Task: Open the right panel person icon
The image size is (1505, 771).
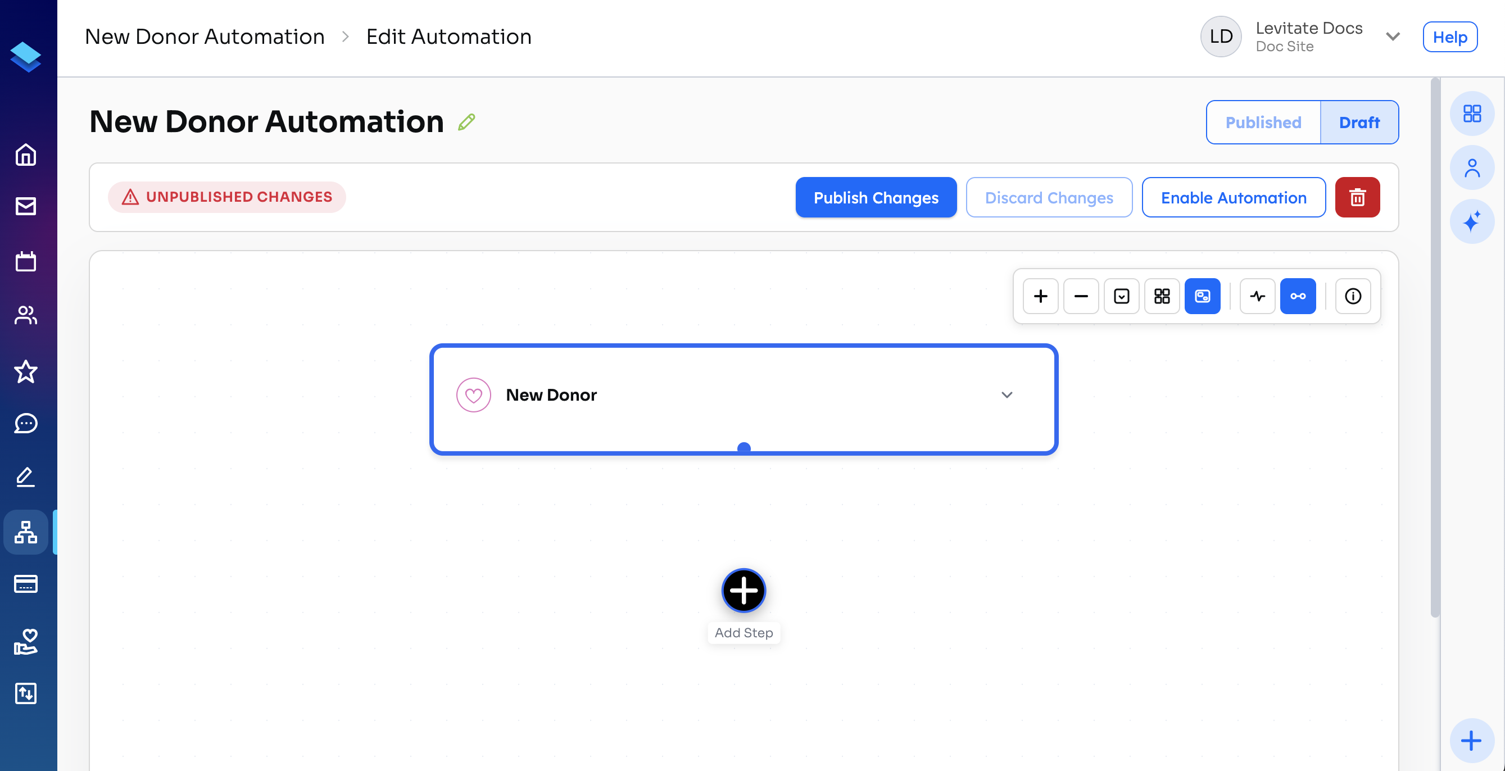Action: click(1472, 167)
